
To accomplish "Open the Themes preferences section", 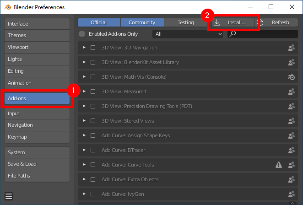I will [x=37, y=35].
